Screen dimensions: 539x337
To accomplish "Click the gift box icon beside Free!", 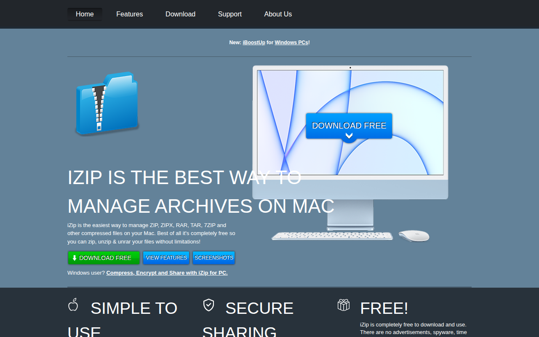I will (344, 305).
